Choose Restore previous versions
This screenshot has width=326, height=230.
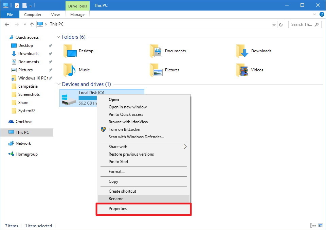[x=143, y=154]
